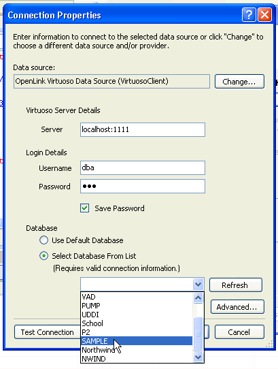This screenshot has height=369, width=278.
Task: Click the Advanced... button
Action: tap(237, 307)
